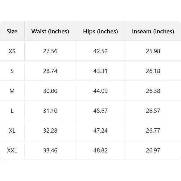Select the XXL size row label
Image resolution: width=181 pixels, height=181 pixels.
click(12, 150)
